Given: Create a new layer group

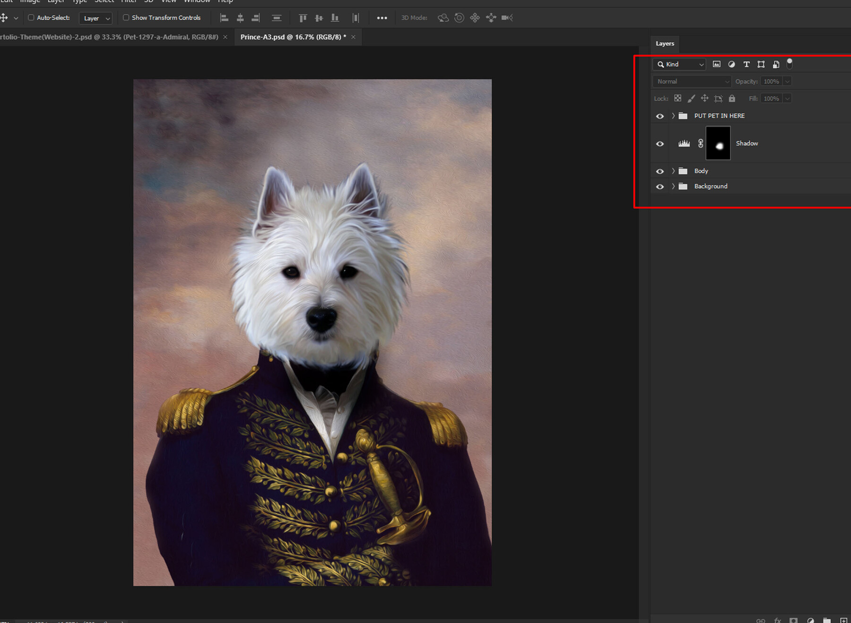Looking at the screenshot, I should point(826,620).
